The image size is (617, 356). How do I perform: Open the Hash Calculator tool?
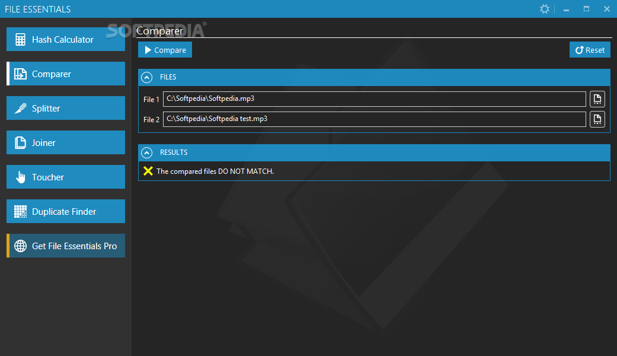pos(66,39)
